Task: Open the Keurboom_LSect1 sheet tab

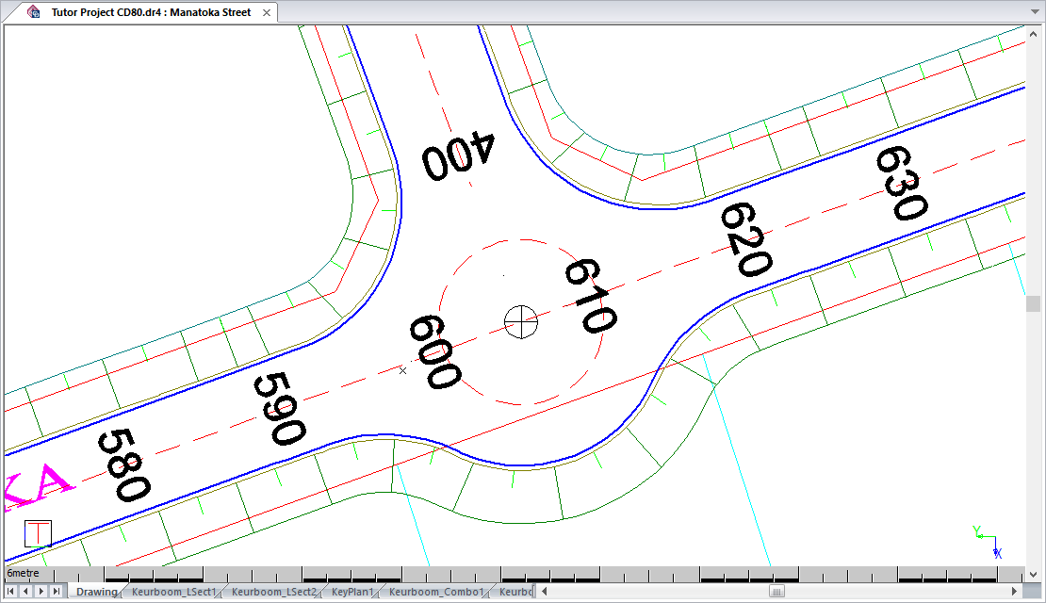Action: click(173, 592)
